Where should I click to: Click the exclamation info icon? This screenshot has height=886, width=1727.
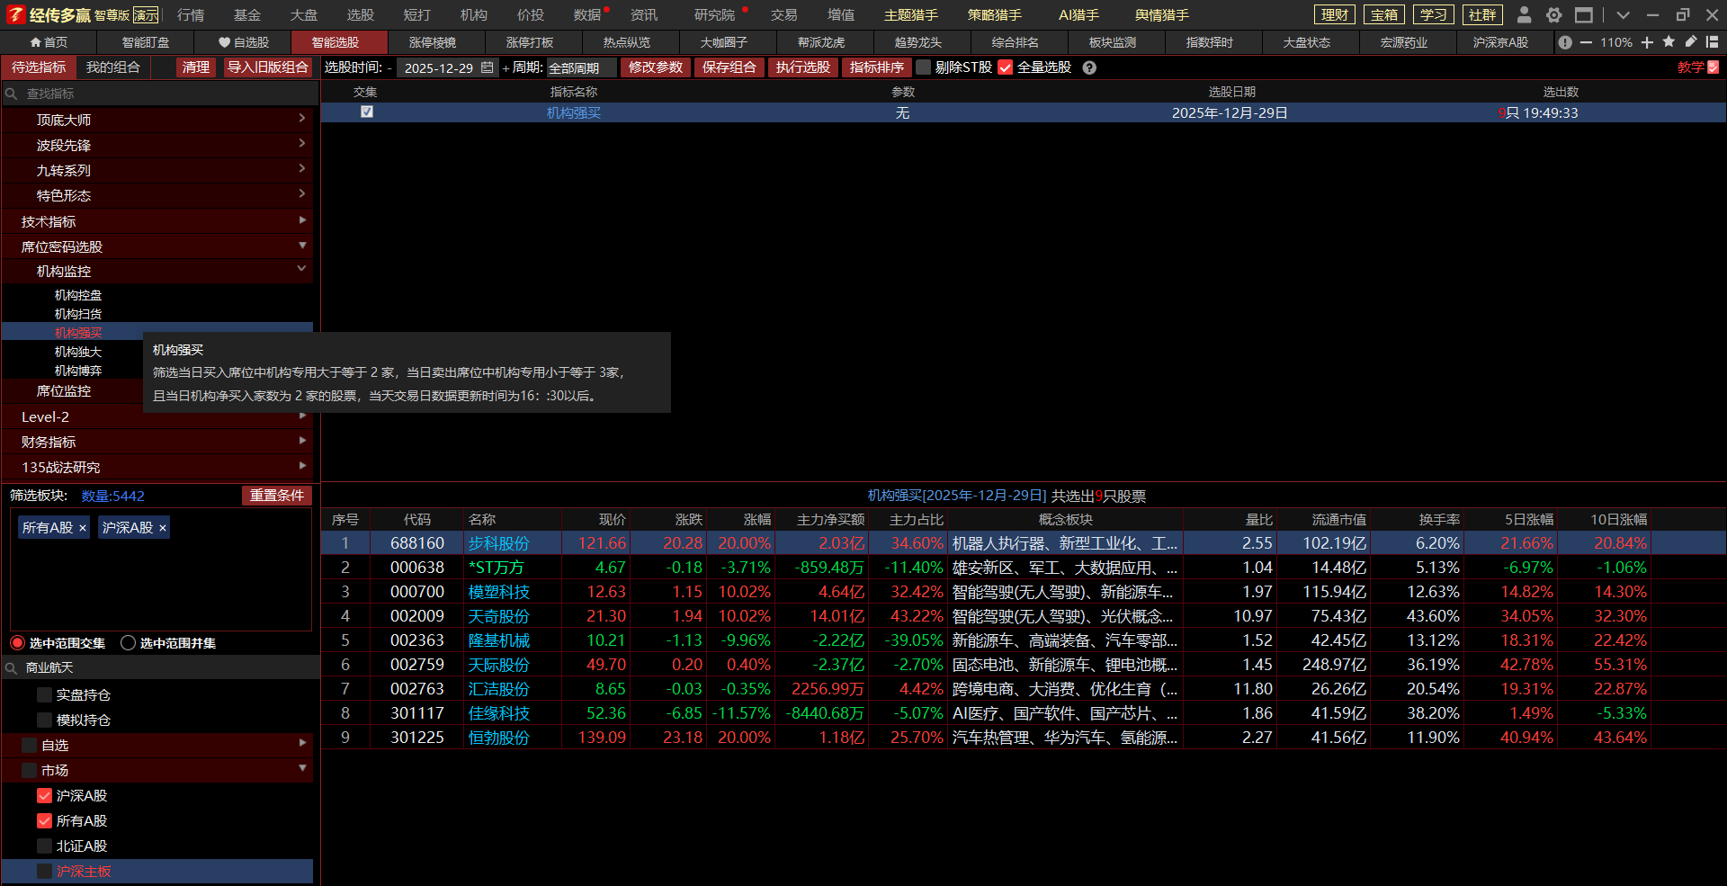click(1565, 42)
